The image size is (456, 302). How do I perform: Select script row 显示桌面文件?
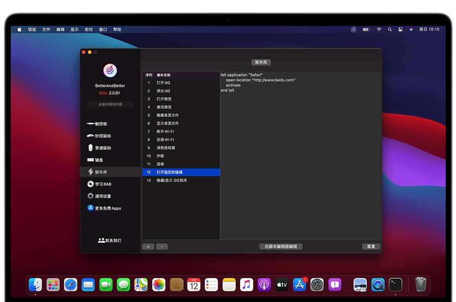[181, 123]
